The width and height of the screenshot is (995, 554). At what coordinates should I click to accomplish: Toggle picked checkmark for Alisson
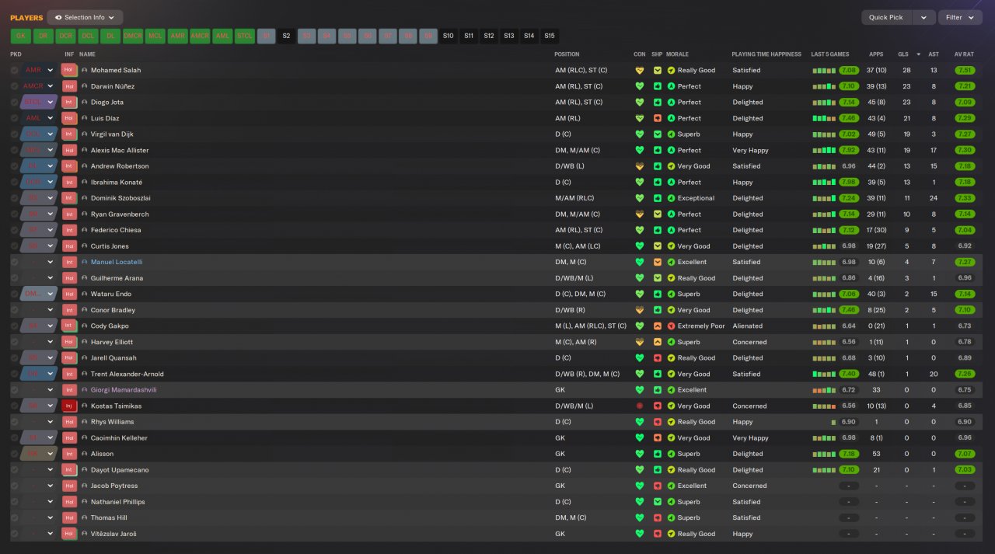15,454
